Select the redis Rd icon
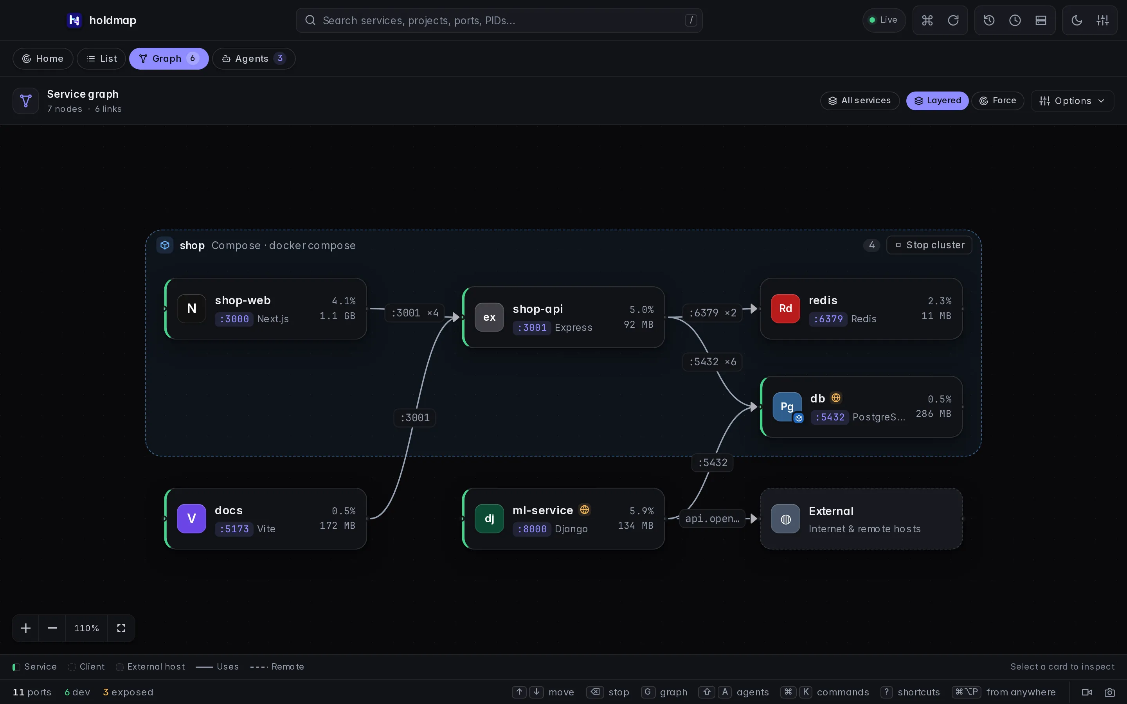The image size is (1127, 704). click(x=785, y=308)
